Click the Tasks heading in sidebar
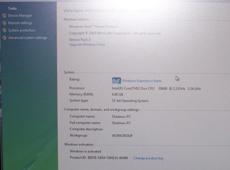This screenshot has width=230, height=170. [12, 9]
